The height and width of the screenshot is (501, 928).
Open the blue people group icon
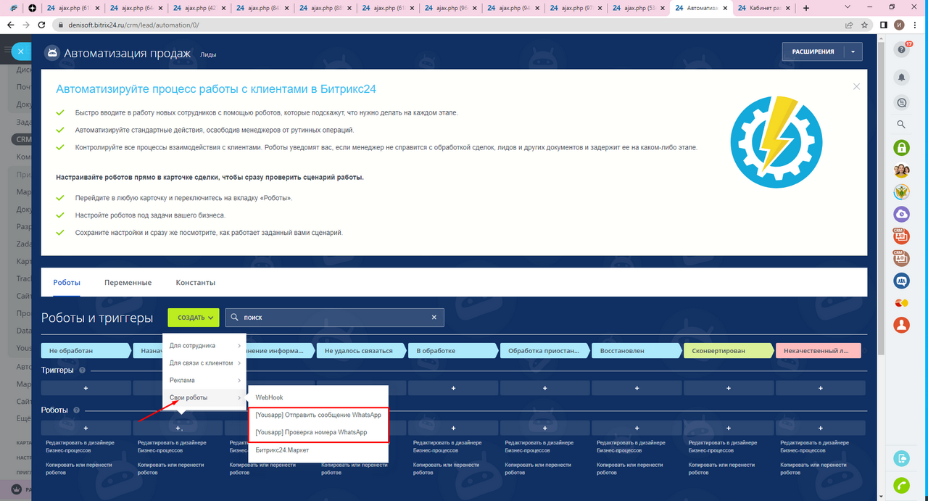click(902, 280)
